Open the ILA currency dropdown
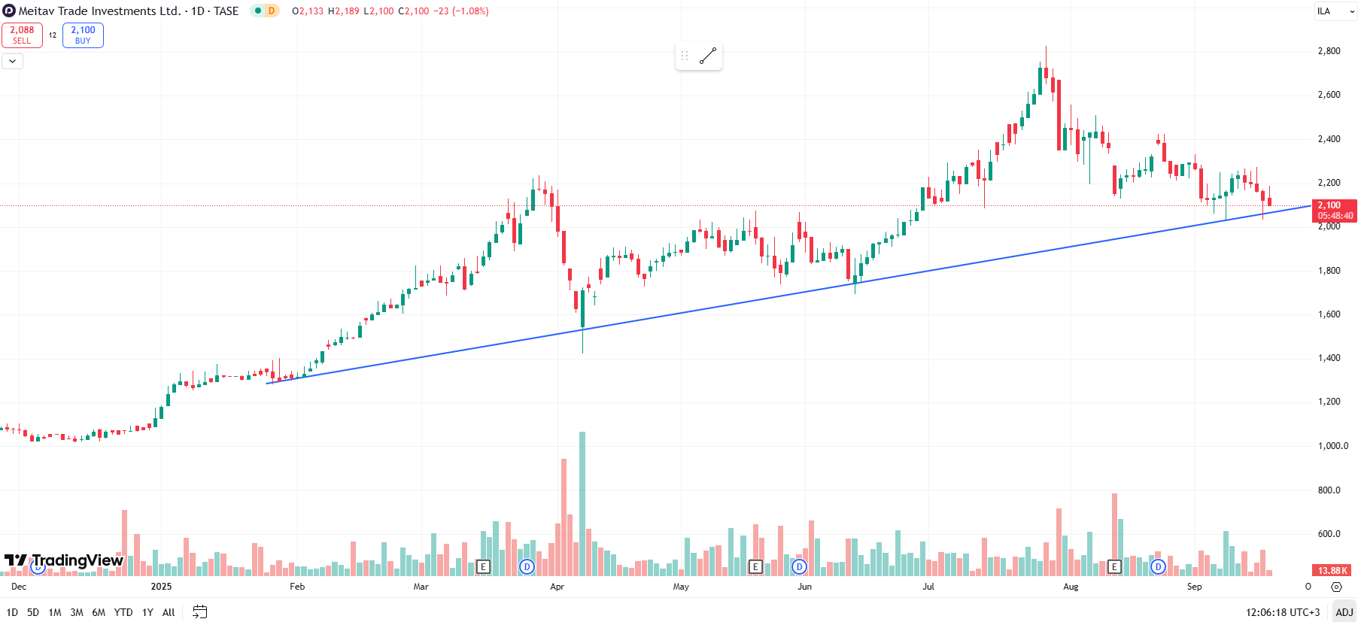 [1335, 11]
